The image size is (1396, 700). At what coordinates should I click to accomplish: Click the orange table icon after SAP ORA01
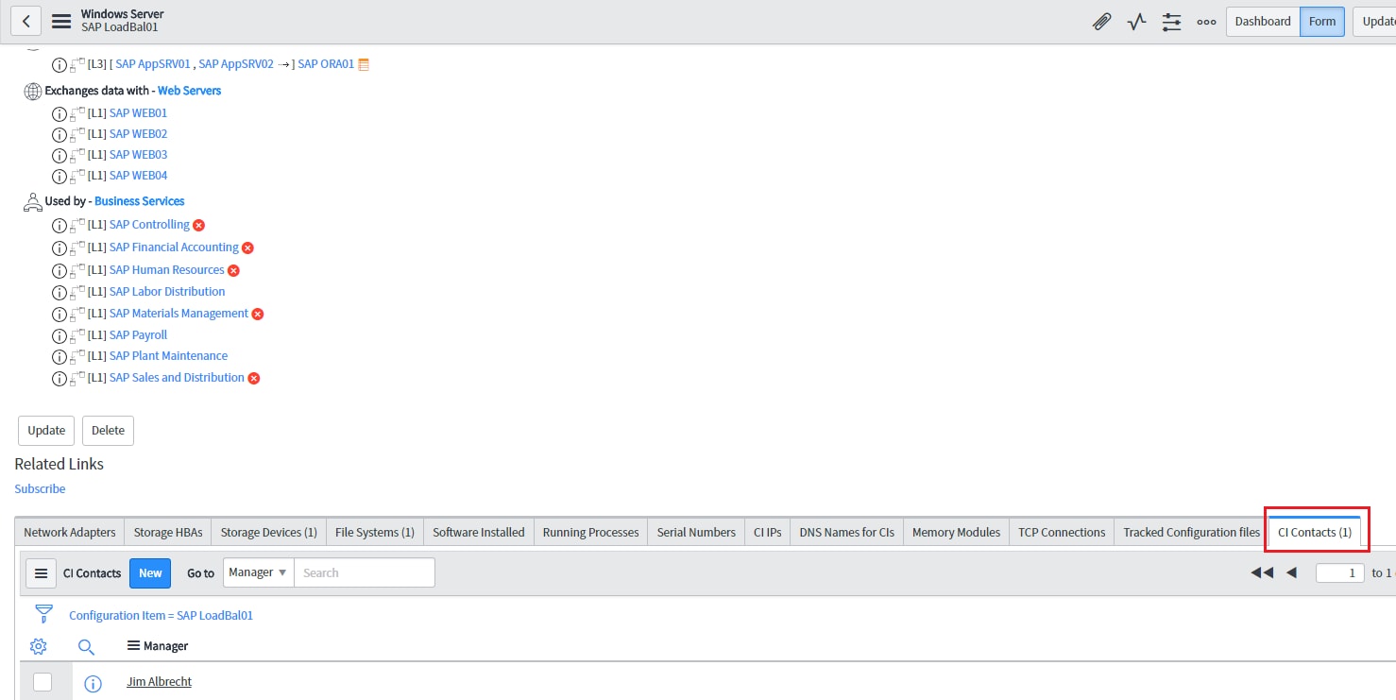tap(363, 64)
